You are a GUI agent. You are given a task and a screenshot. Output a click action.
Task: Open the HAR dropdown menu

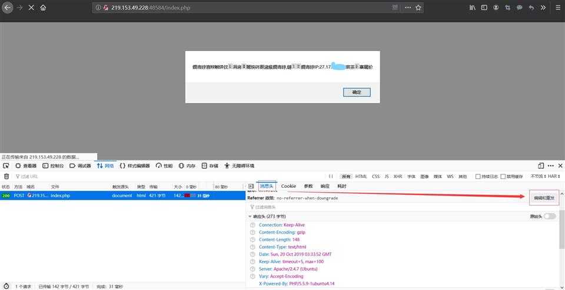click(x=554, y=177)
